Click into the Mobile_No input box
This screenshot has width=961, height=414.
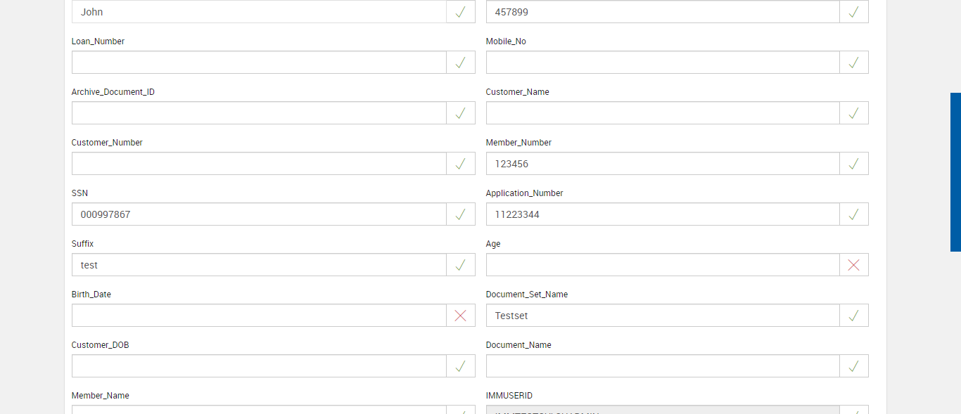point(662,63)
